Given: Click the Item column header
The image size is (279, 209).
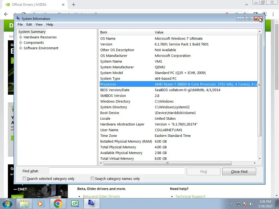Looking at the screenshot, I should click(126, 32).
